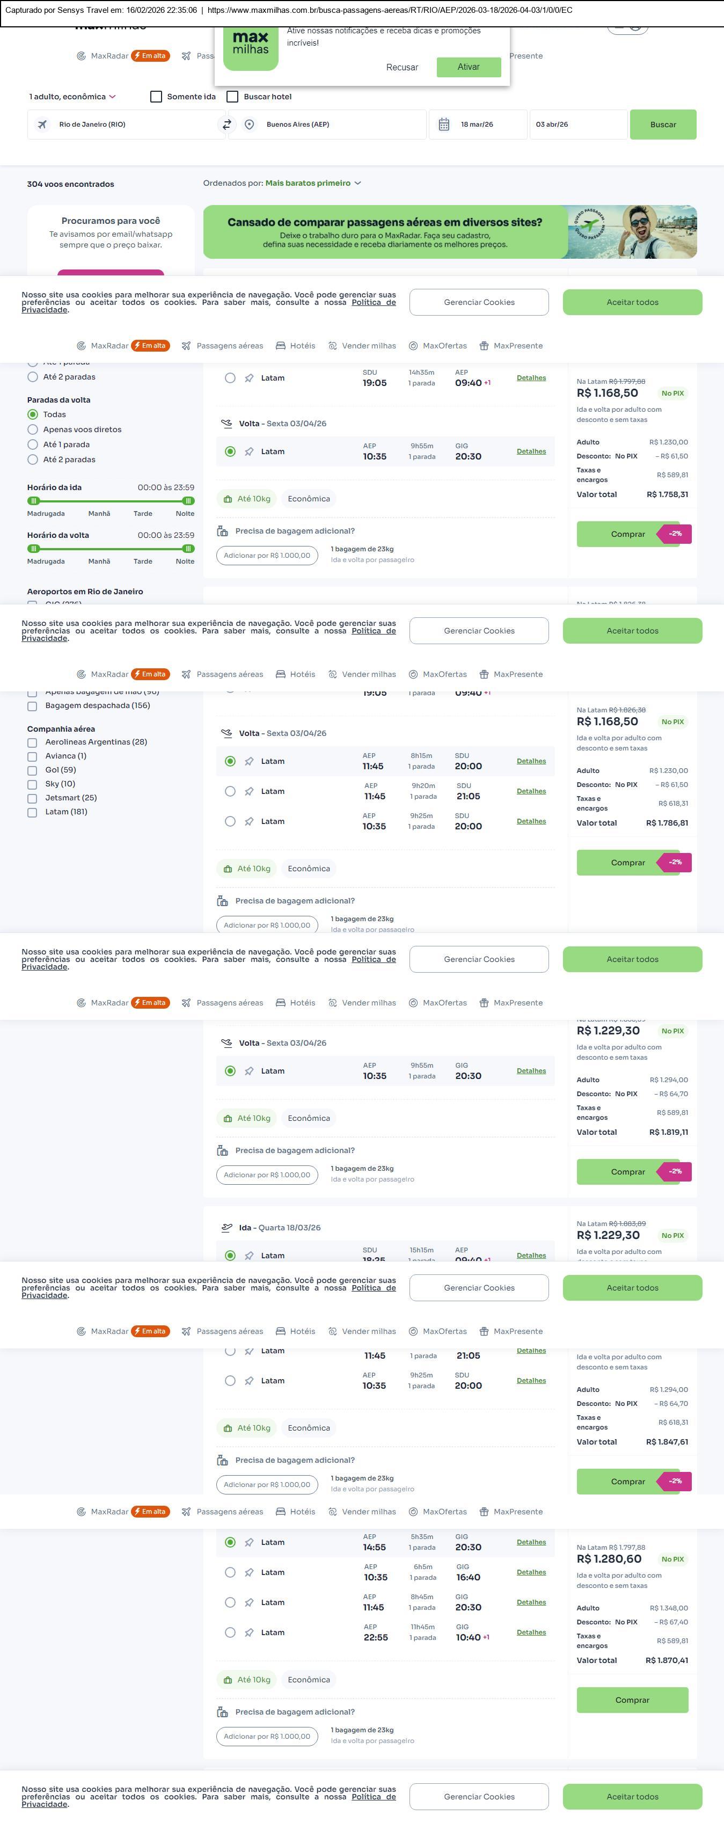Click the location pin icon for destination
This screenshot has width=724, height=1823.
click(249, 125)
